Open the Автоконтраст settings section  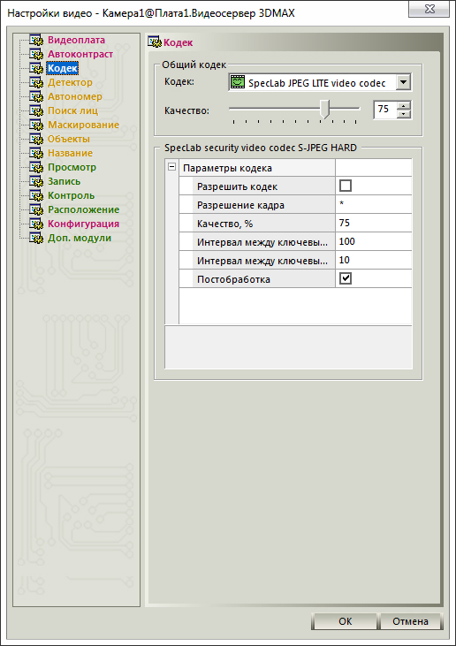[x=80, y=54]
